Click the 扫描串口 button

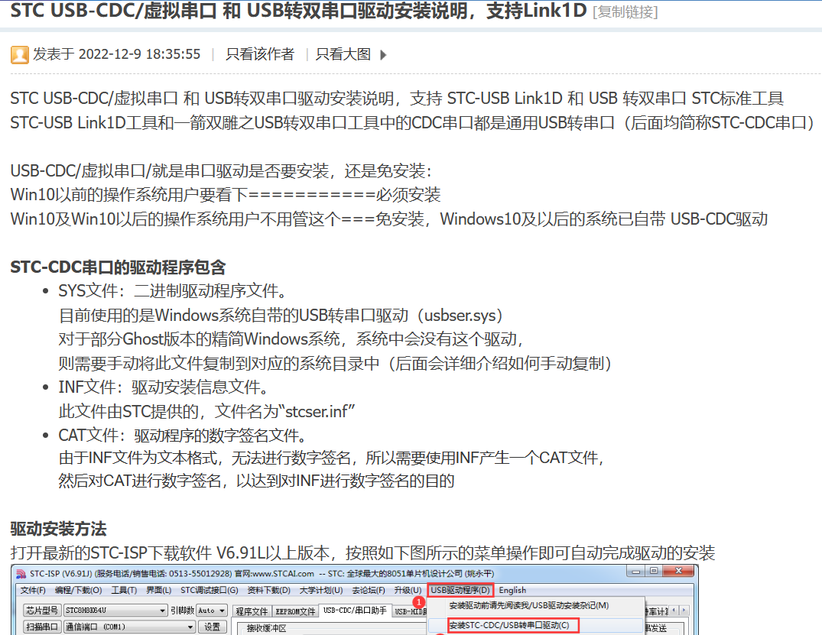click(x=42, y=627)
